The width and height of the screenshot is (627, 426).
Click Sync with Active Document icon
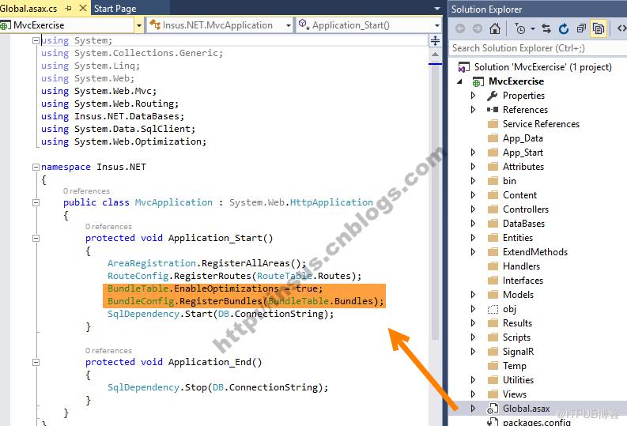tap(546, 28)
